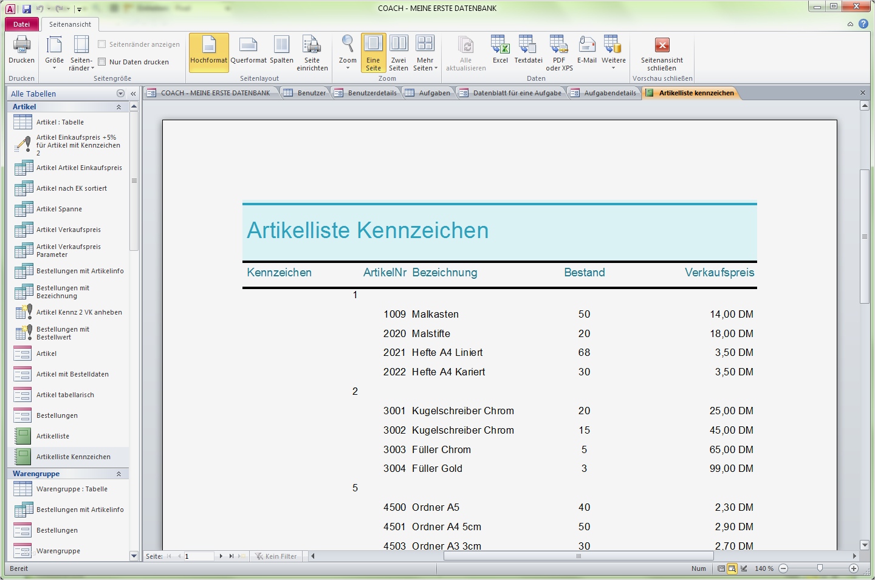The width and height of the screenshot is (875, 580).
Task: Open the Artikelliste Kennzeichen report
Action: (73, 456)
